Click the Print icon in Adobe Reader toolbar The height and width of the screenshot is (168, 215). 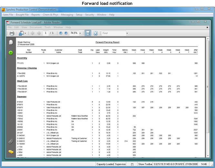click(12, 33)
